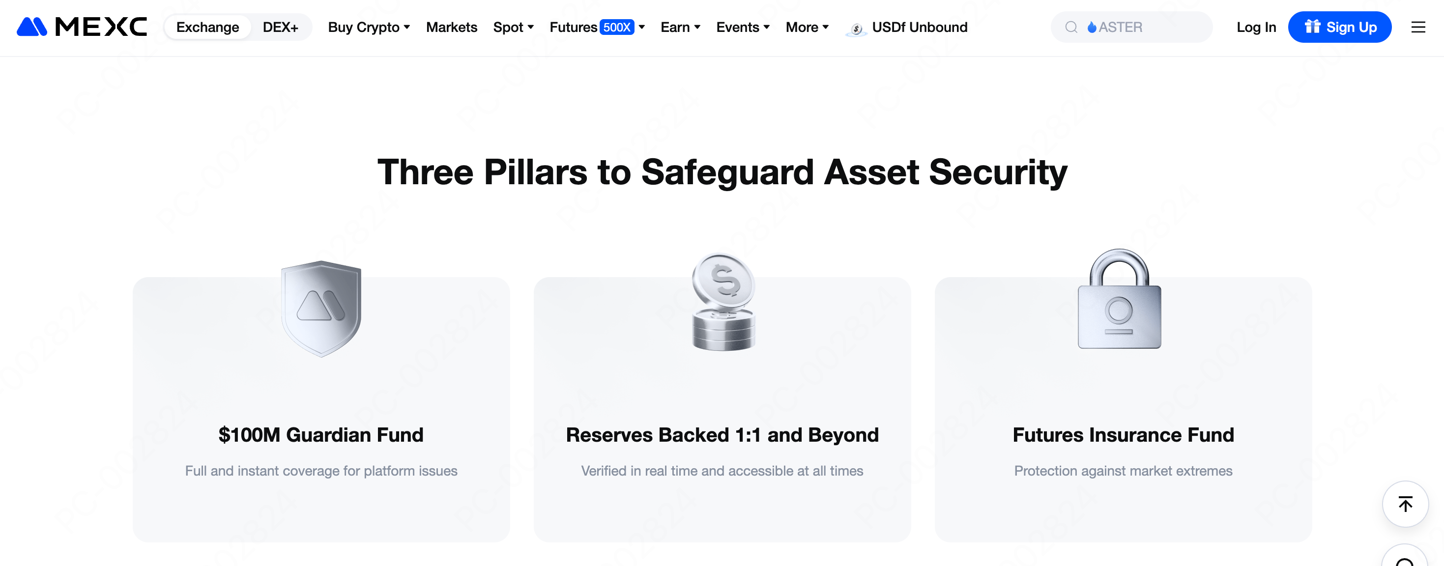Click the Guardian Fund shield icon
Image resolution: width=1444 pixels, height=566 pixels.
click(321, 308)
